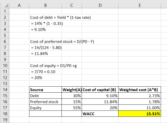This screenshot has width=167, height=123.
Task: Select row 19 header
Action: click(5, 120)
